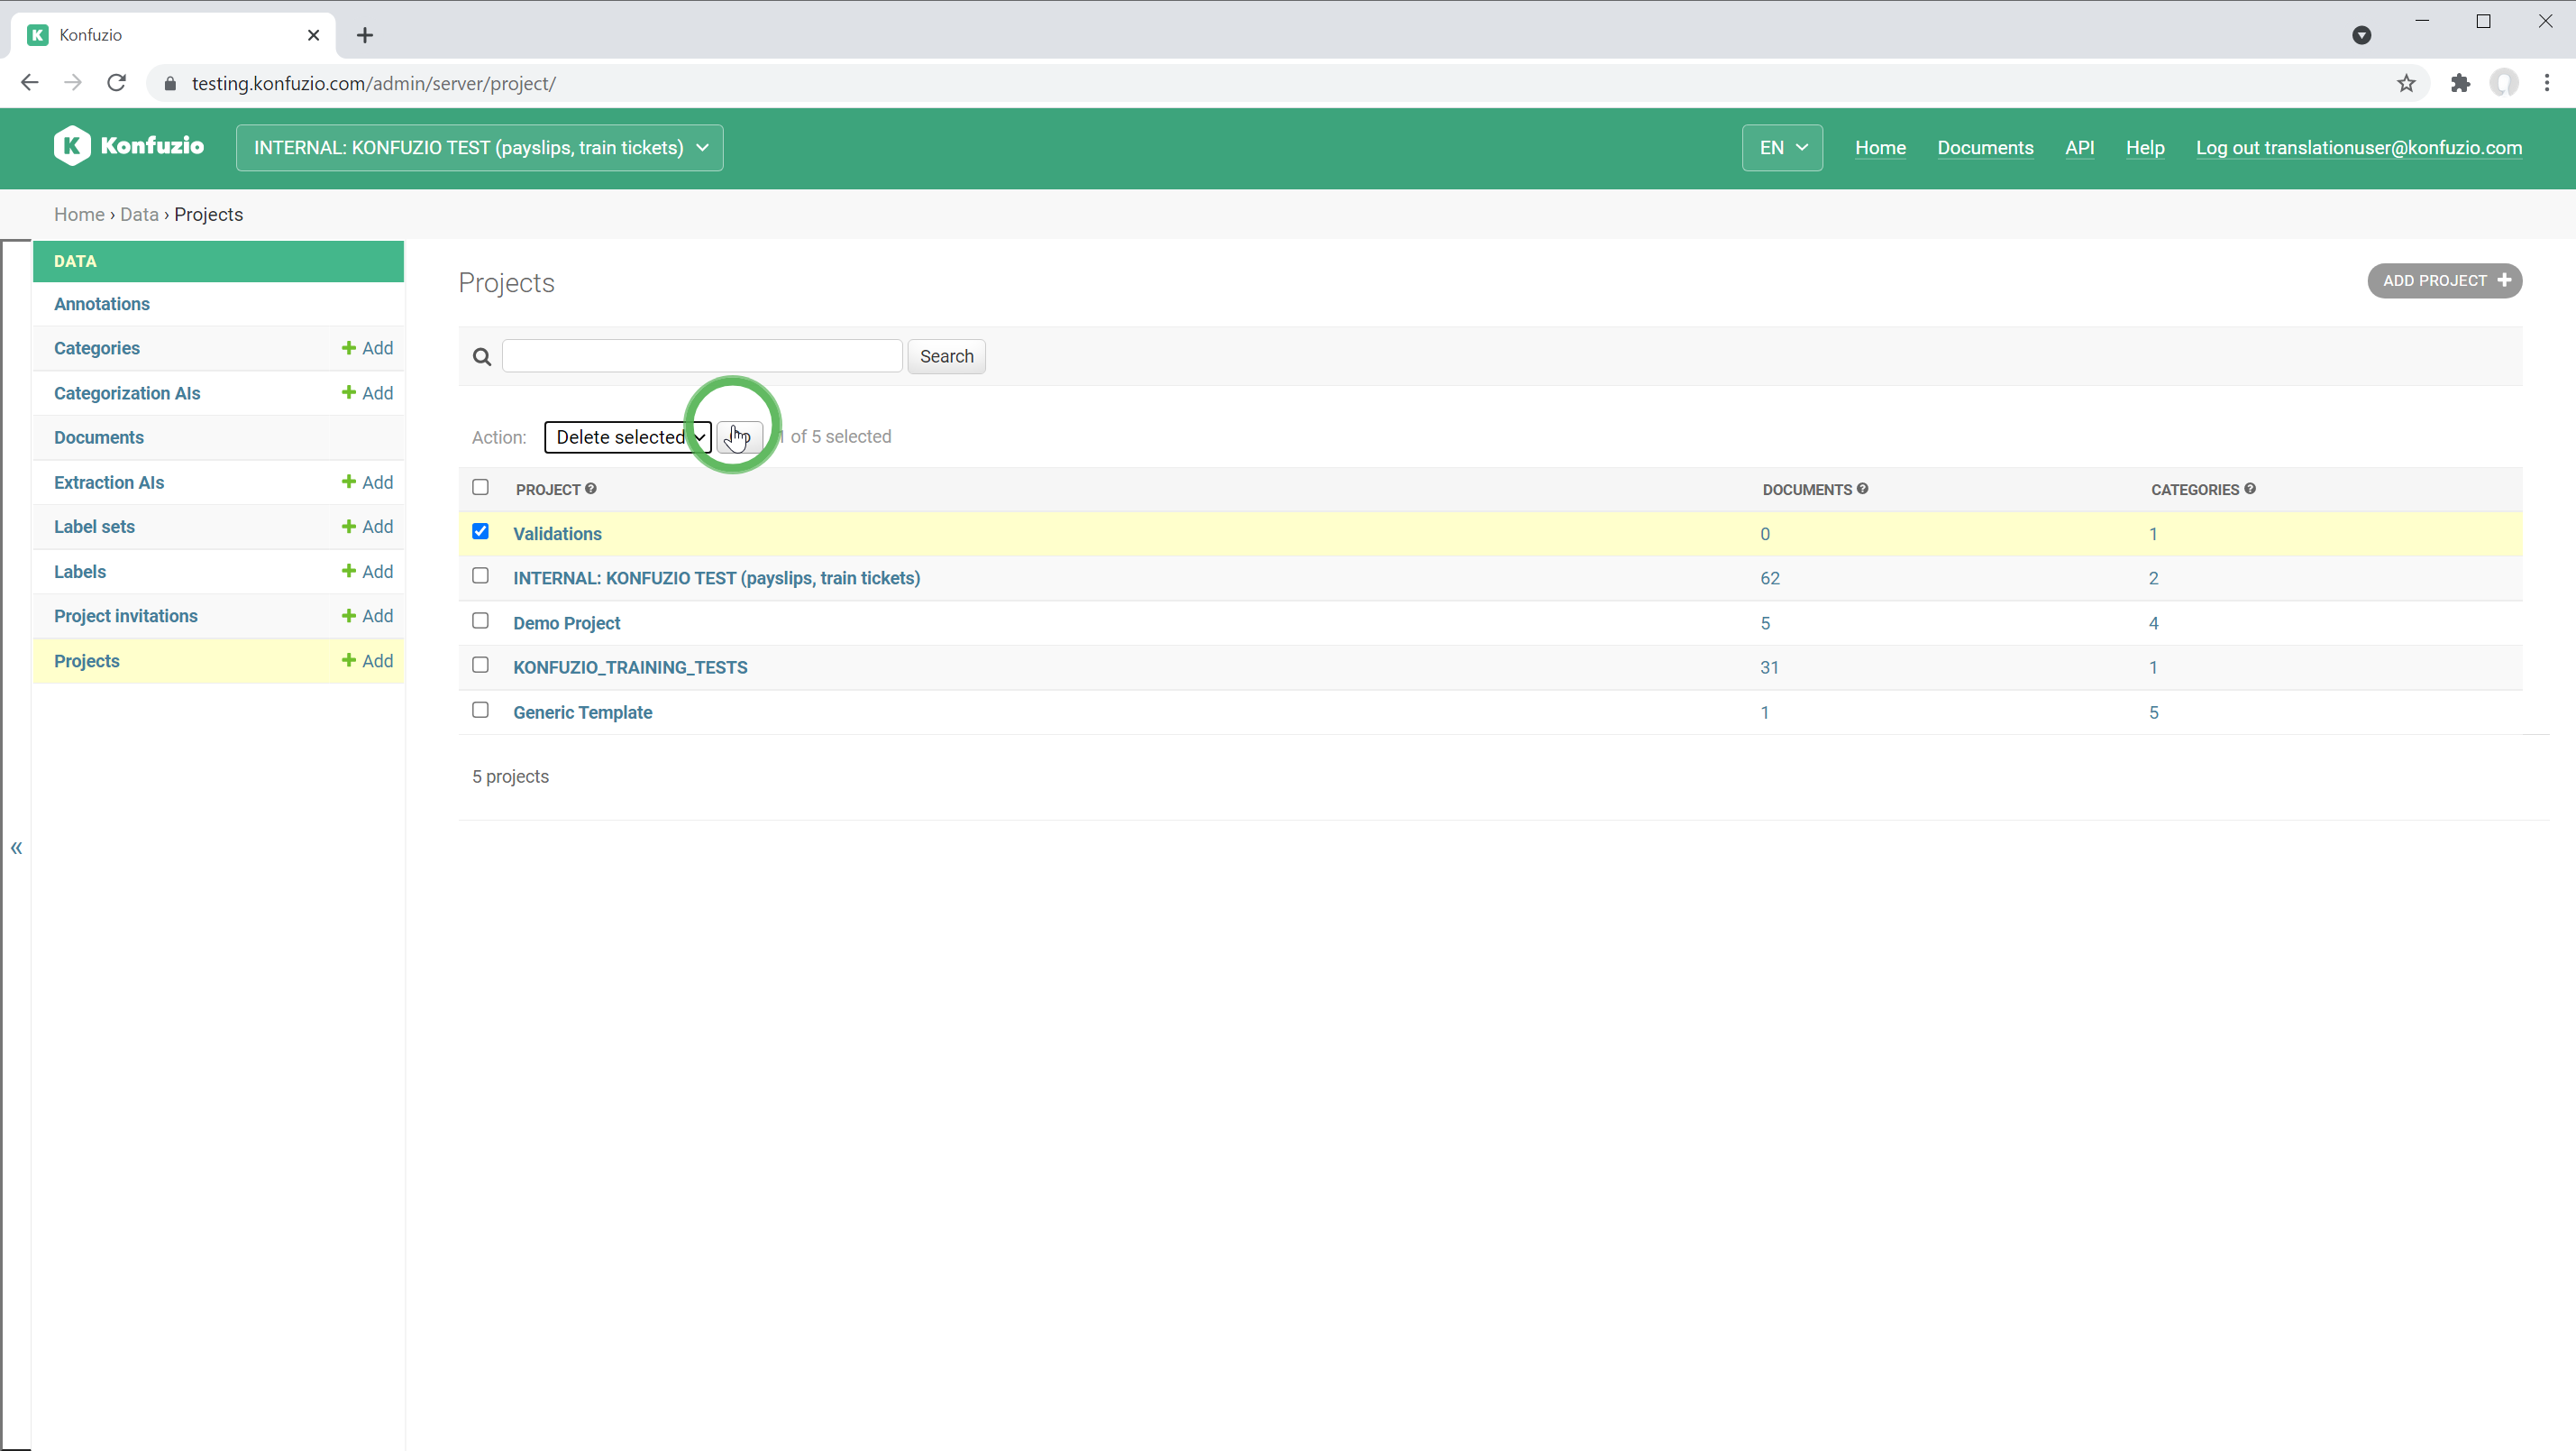
Task: Click the search magnifier icon
Action: [482, 357]
